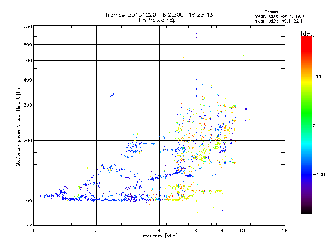The width and height of the screenshot is (335, 251).
Task: Click the y-axis tick label '300'
Action: tap(28, 105)
